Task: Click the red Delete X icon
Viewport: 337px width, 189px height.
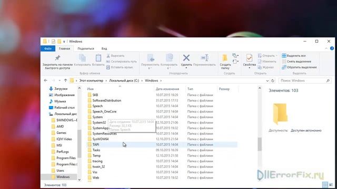Action: 186,58
